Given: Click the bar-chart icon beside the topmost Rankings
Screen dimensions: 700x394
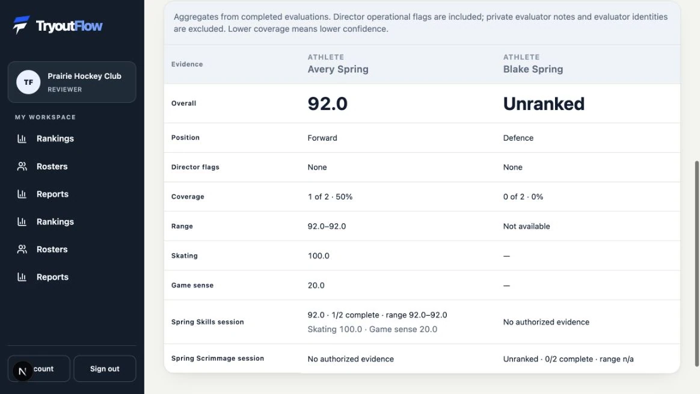Looking at the screenshot, I should point(22,138).
